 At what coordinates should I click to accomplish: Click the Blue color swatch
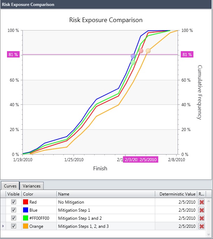point(25,210)
